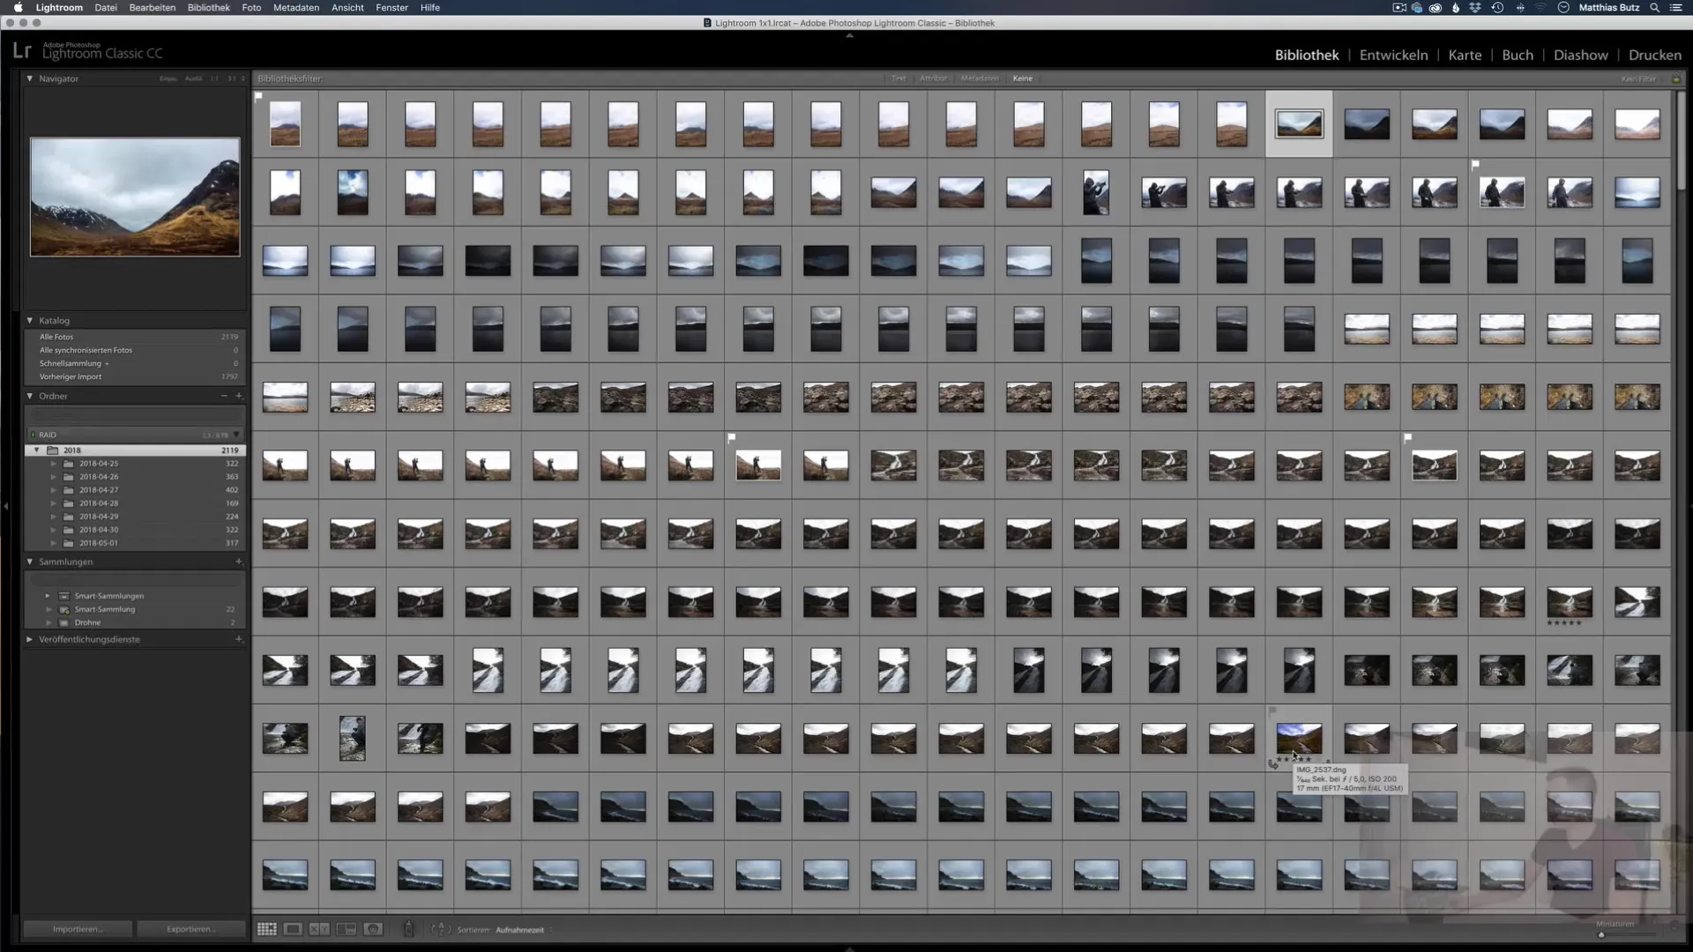
Task: Remove folder with minus icon in Ordner
Action: [224, 396]
